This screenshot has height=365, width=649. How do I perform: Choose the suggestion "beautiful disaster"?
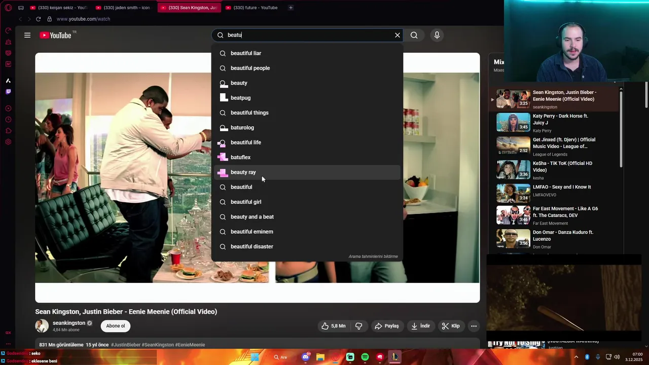pyautogui.click(x=307, y=246)
